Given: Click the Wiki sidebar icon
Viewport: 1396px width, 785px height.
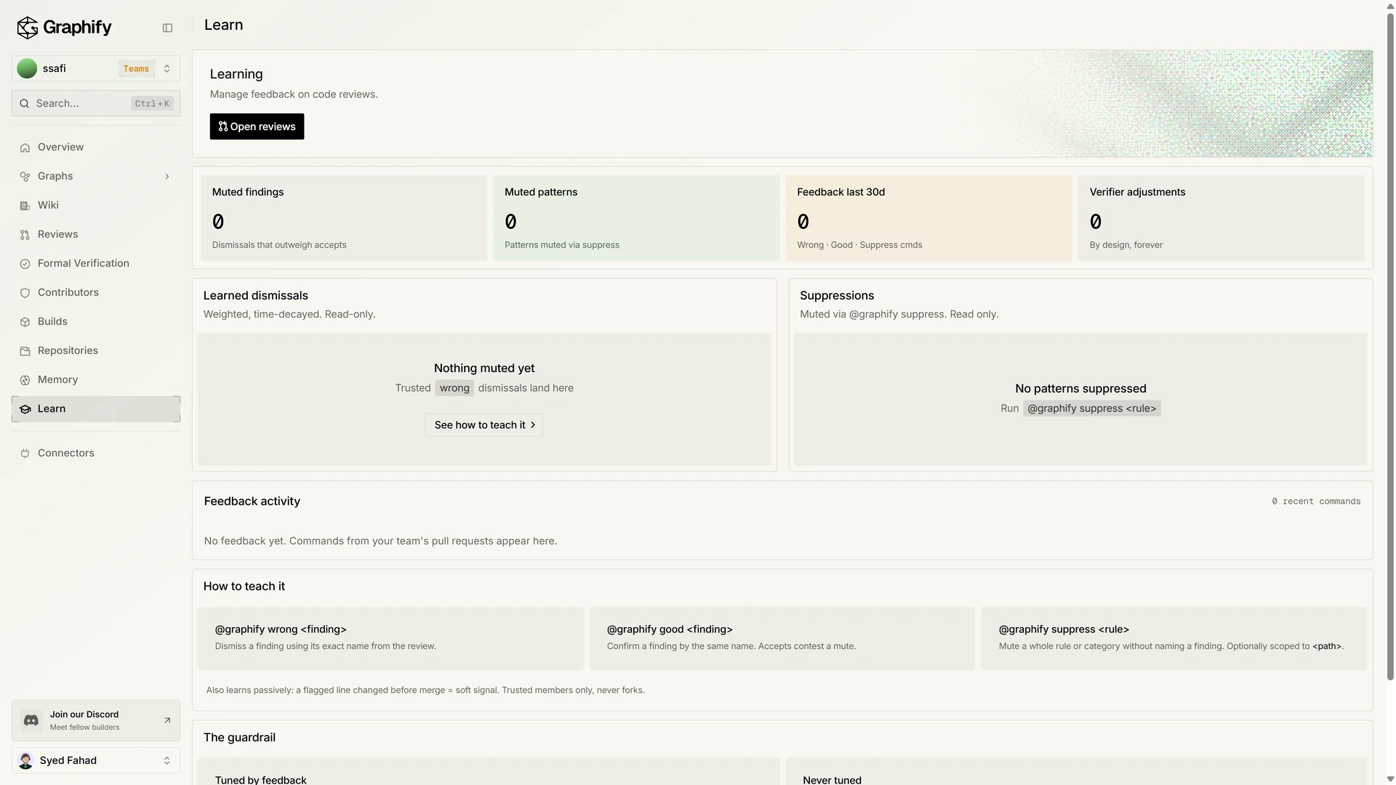Looking at the screenshot, I should 25,206.
